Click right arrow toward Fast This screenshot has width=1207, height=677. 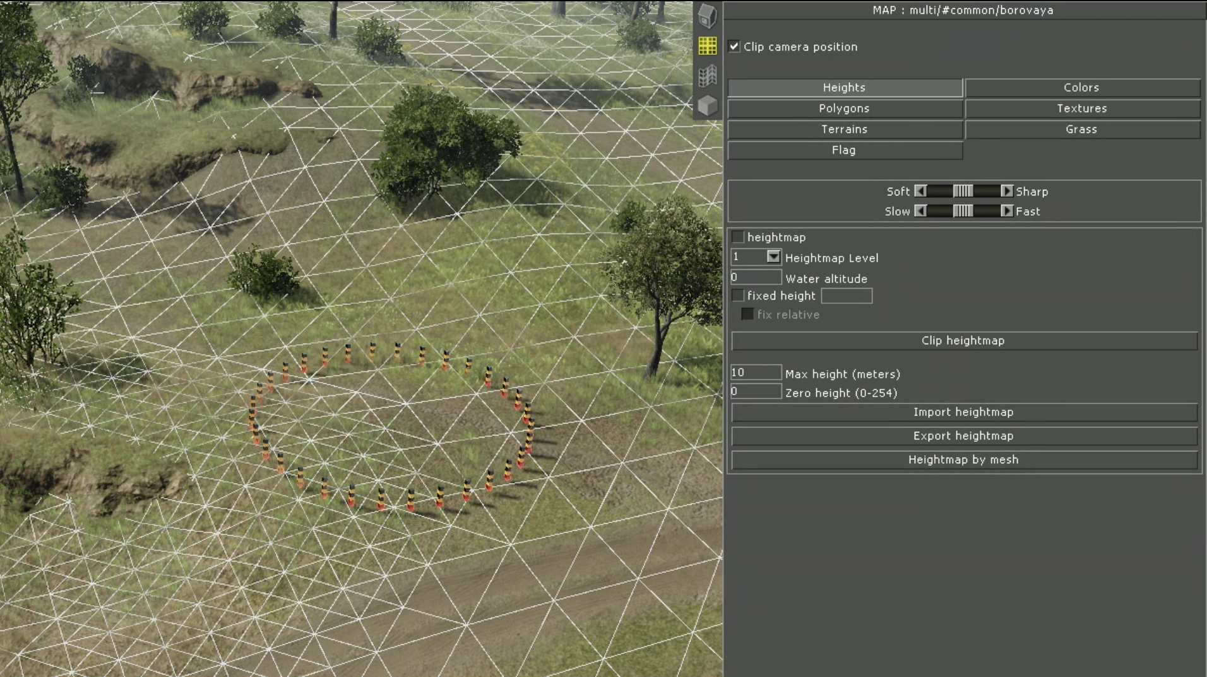coord(1006,211)
